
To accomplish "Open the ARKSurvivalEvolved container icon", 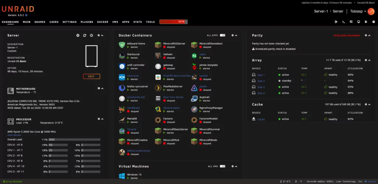I will point(122,152).
